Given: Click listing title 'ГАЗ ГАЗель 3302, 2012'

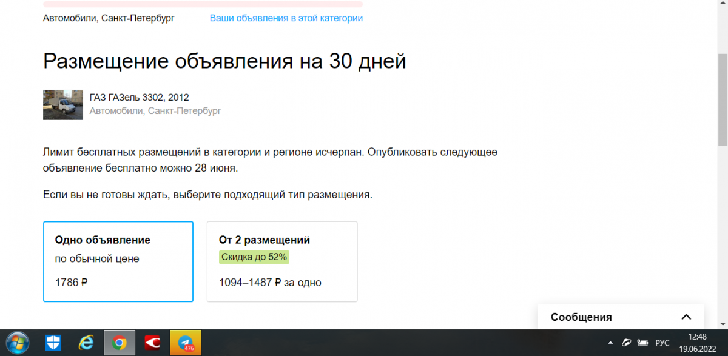Looking at the screenshot, I should click(x=140, y=98).
